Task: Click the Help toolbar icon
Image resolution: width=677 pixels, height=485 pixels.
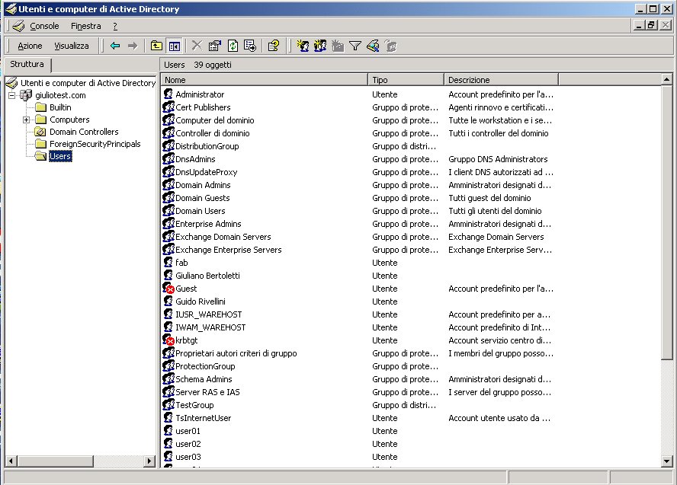Action: 274,46
